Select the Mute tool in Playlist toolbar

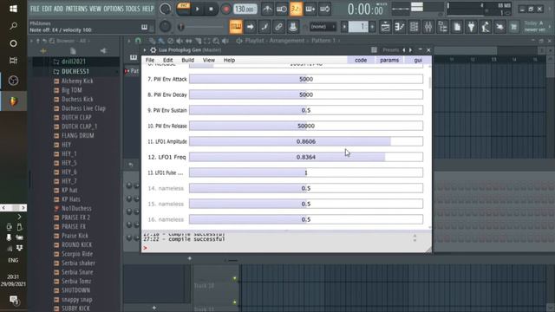point(180,41)
